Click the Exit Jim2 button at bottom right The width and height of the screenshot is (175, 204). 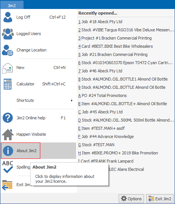(160, 199)
